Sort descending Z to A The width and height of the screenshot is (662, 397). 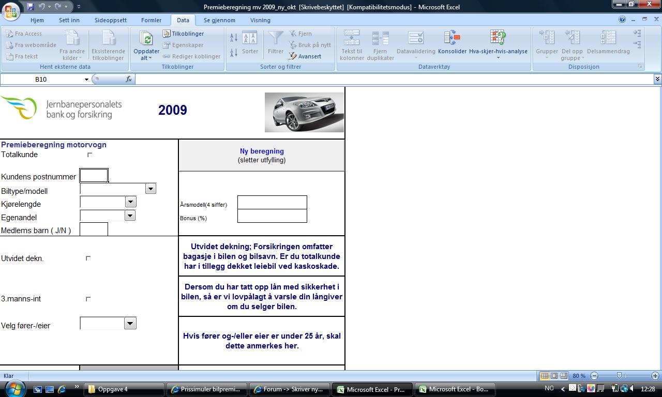234,52
